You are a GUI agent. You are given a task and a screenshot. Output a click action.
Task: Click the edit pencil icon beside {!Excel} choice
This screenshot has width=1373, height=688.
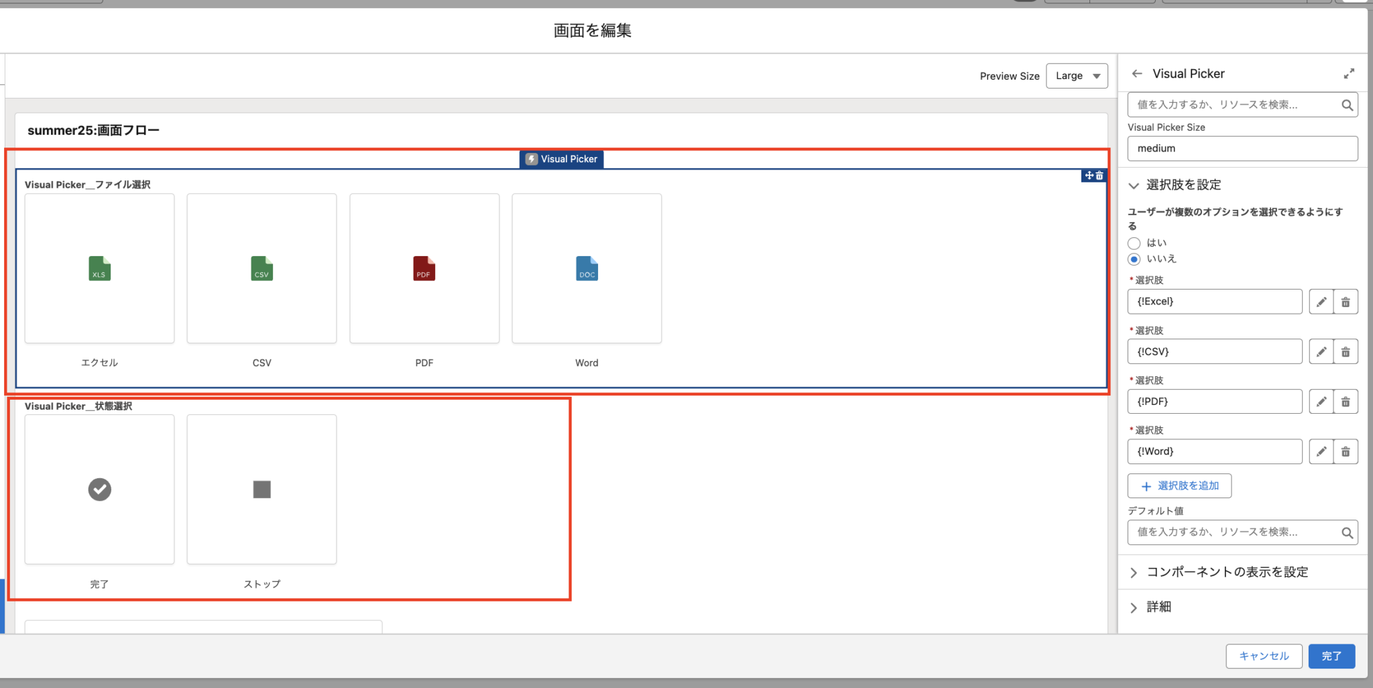[1321, 301]
